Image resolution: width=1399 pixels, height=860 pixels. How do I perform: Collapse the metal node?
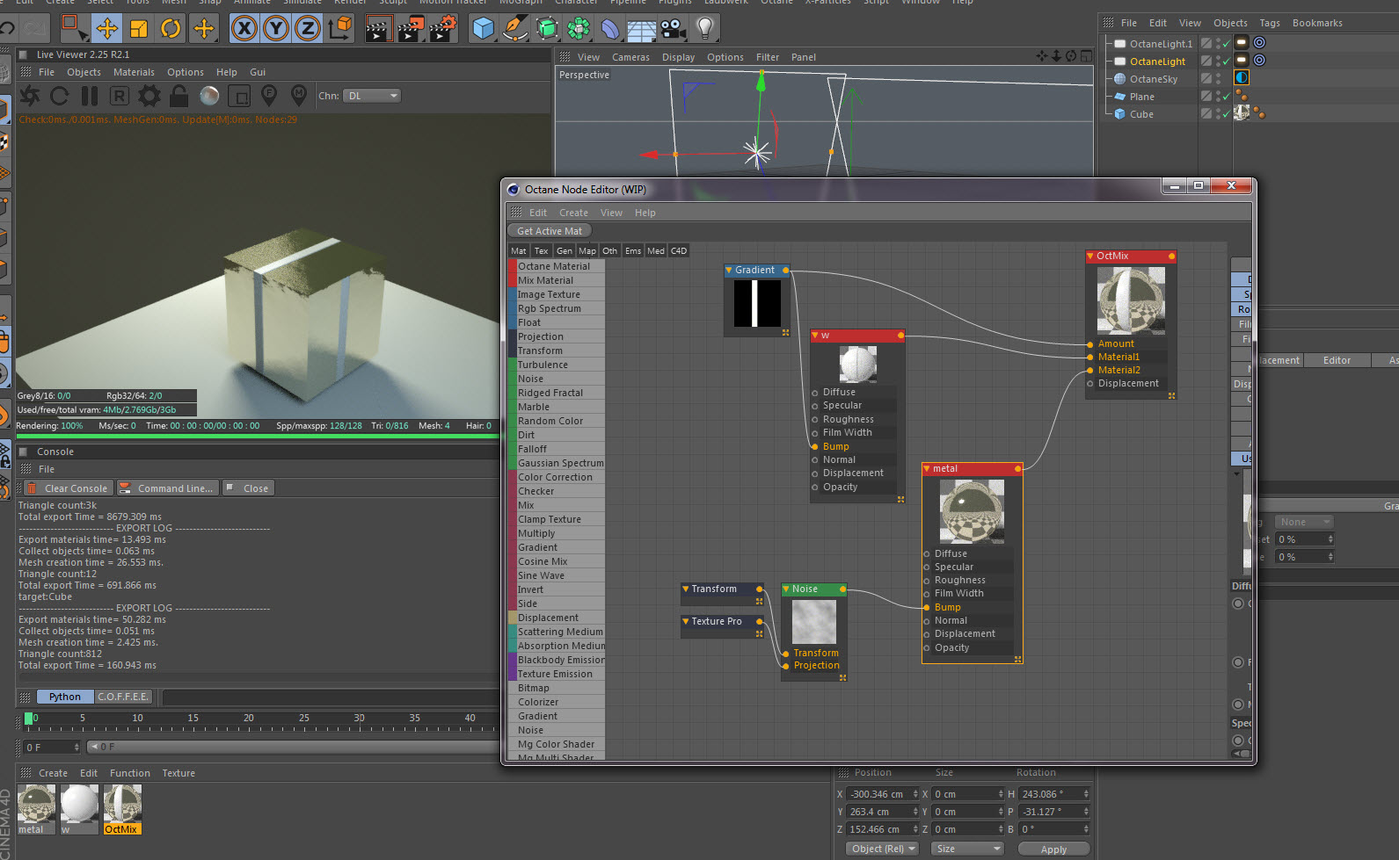coord(927,468)
